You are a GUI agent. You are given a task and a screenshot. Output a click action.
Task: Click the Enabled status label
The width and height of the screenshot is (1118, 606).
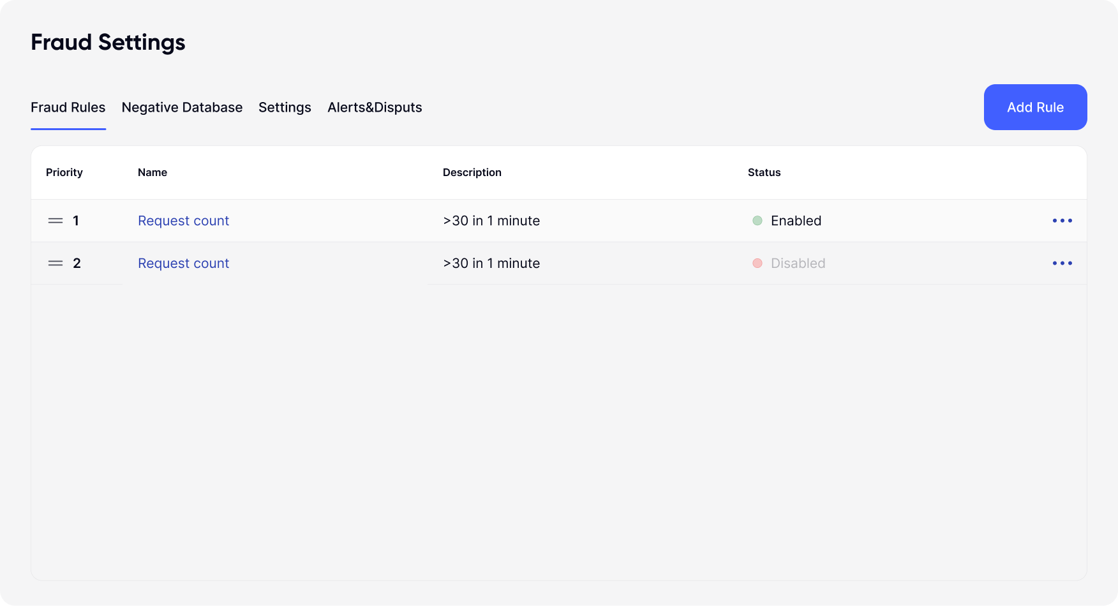(x=796, y=221)
